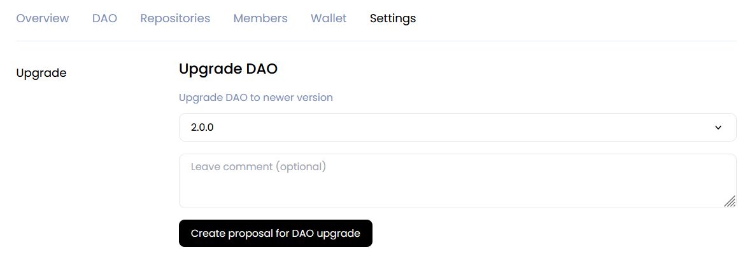Click the "Leave comment (optional)" placeholder text
Image resolution: width=752 pixels, height=259 pixels.
click(x=259, y=167)
